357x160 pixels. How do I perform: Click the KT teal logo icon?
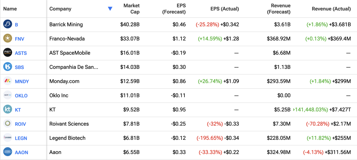[x=7, y=110]
